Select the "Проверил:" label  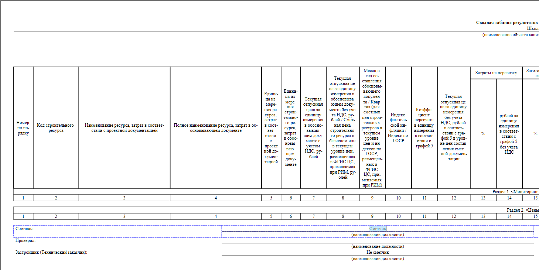point(25,241)
